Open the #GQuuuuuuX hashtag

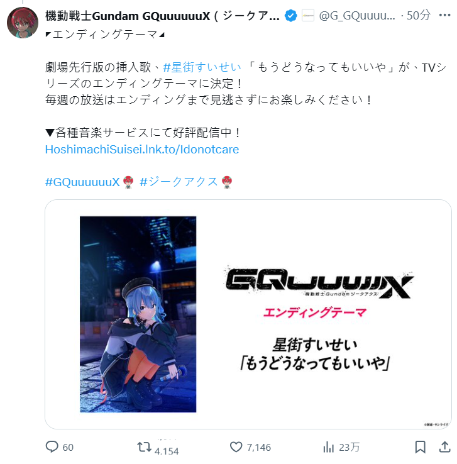pos(82,182)
